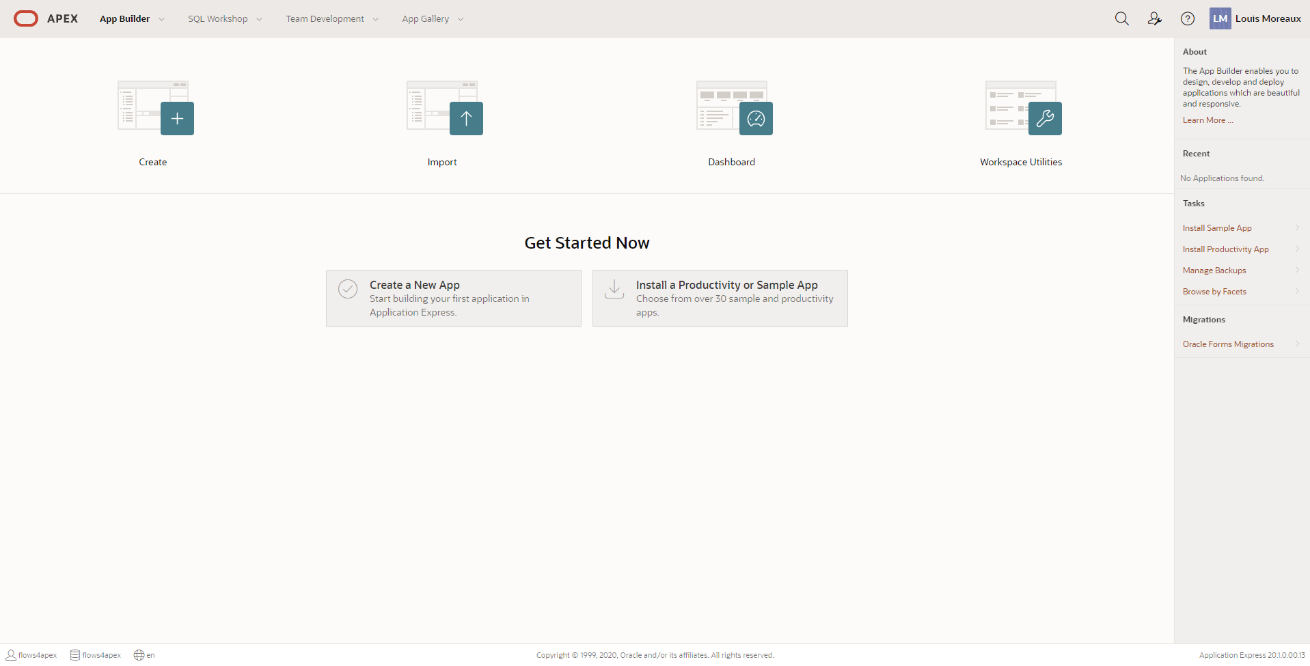Select the Create a New App card
This screenshot has width=1310, height=666.
[x=453, y=298]
